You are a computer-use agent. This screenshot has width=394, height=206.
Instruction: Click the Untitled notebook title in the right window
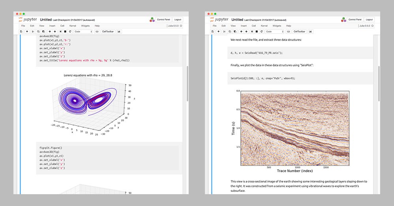(237, 20)
